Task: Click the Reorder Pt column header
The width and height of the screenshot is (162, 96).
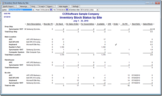Action: coord(48,24)
